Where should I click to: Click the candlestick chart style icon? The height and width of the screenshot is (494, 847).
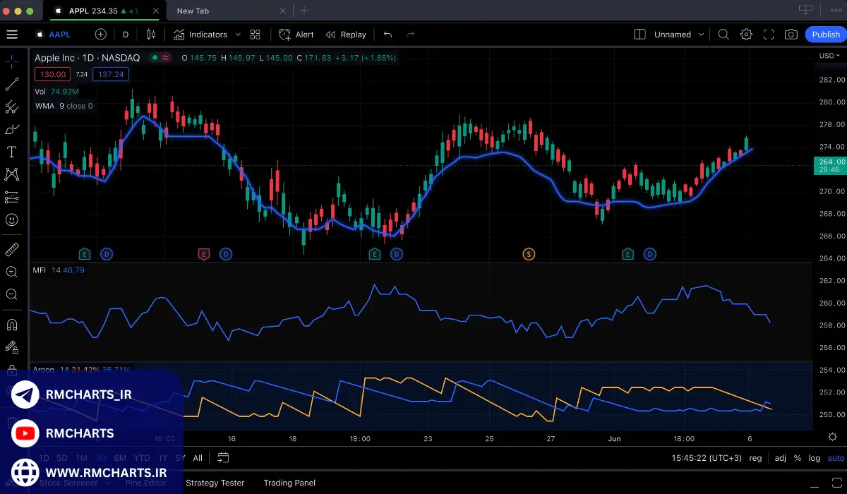(150, 35)
